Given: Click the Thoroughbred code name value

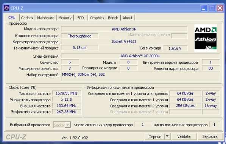Looking at the screenshot, I should click(x=80, y=36).
